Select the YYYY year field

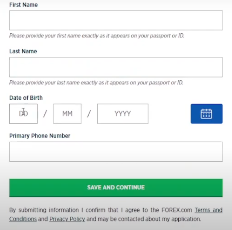pos(123,114)
